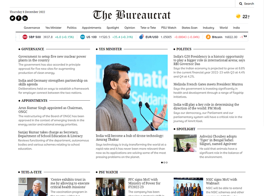Open the Facebook social icon
This screenshot has width=264, height=196.
[19, 18]
